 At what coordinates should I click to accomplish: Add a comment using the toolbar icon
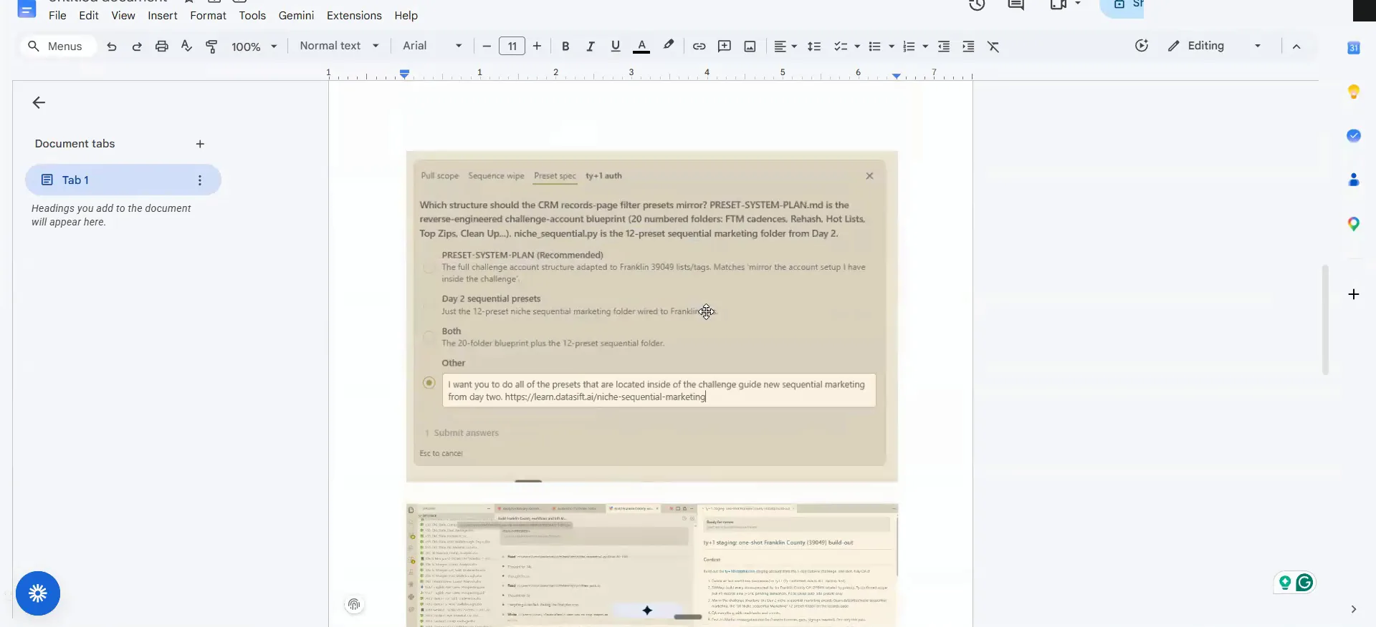point(725,47)
